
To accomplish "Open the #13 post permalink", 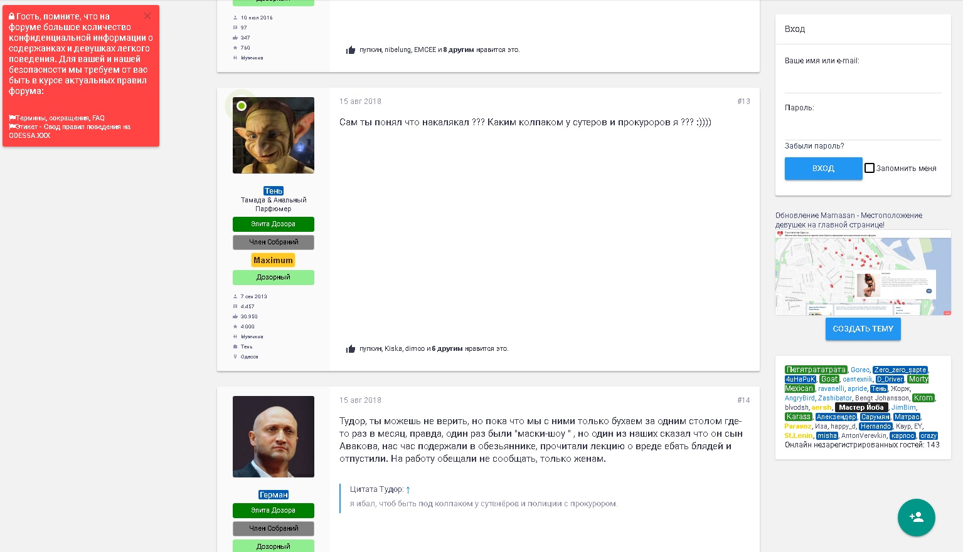I will [743, 102].
